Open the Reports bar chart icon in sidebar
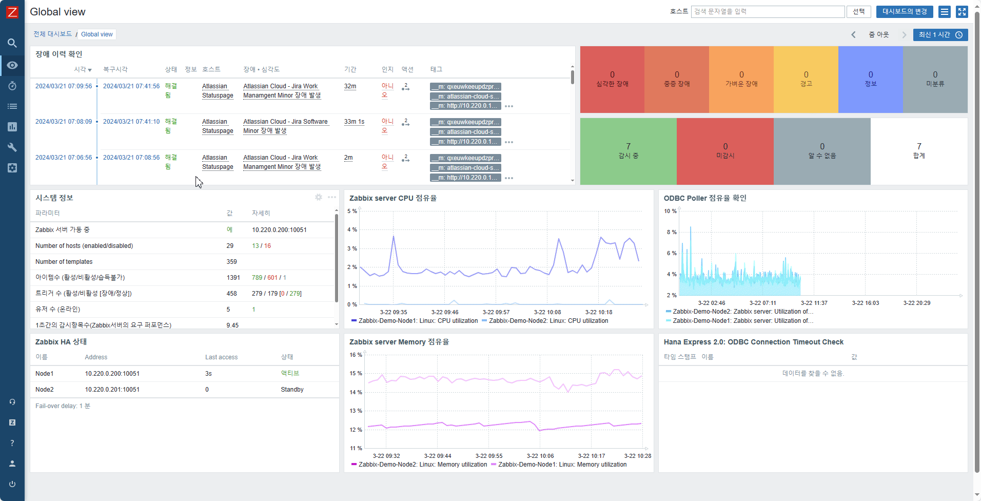 click(x=12, y=127)
